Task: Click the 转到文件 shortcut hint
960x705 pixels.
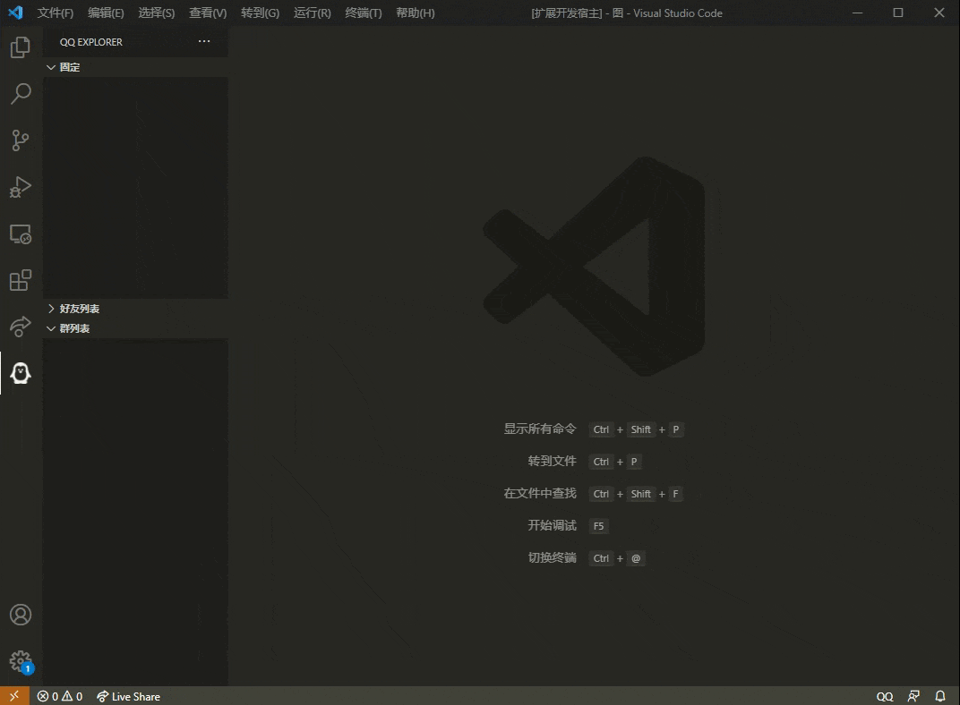Action: point(553,461)
